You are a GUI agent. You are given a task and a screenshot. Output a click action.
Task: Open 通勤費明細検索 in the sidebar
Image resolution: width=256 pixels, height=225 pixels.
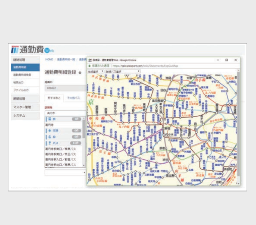(x=25, y=75)
